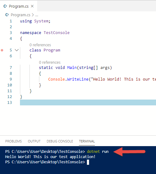156x174 pixels.
Task: Click the Console.WriteLine statement on line 9
Action: pos(102,79)
